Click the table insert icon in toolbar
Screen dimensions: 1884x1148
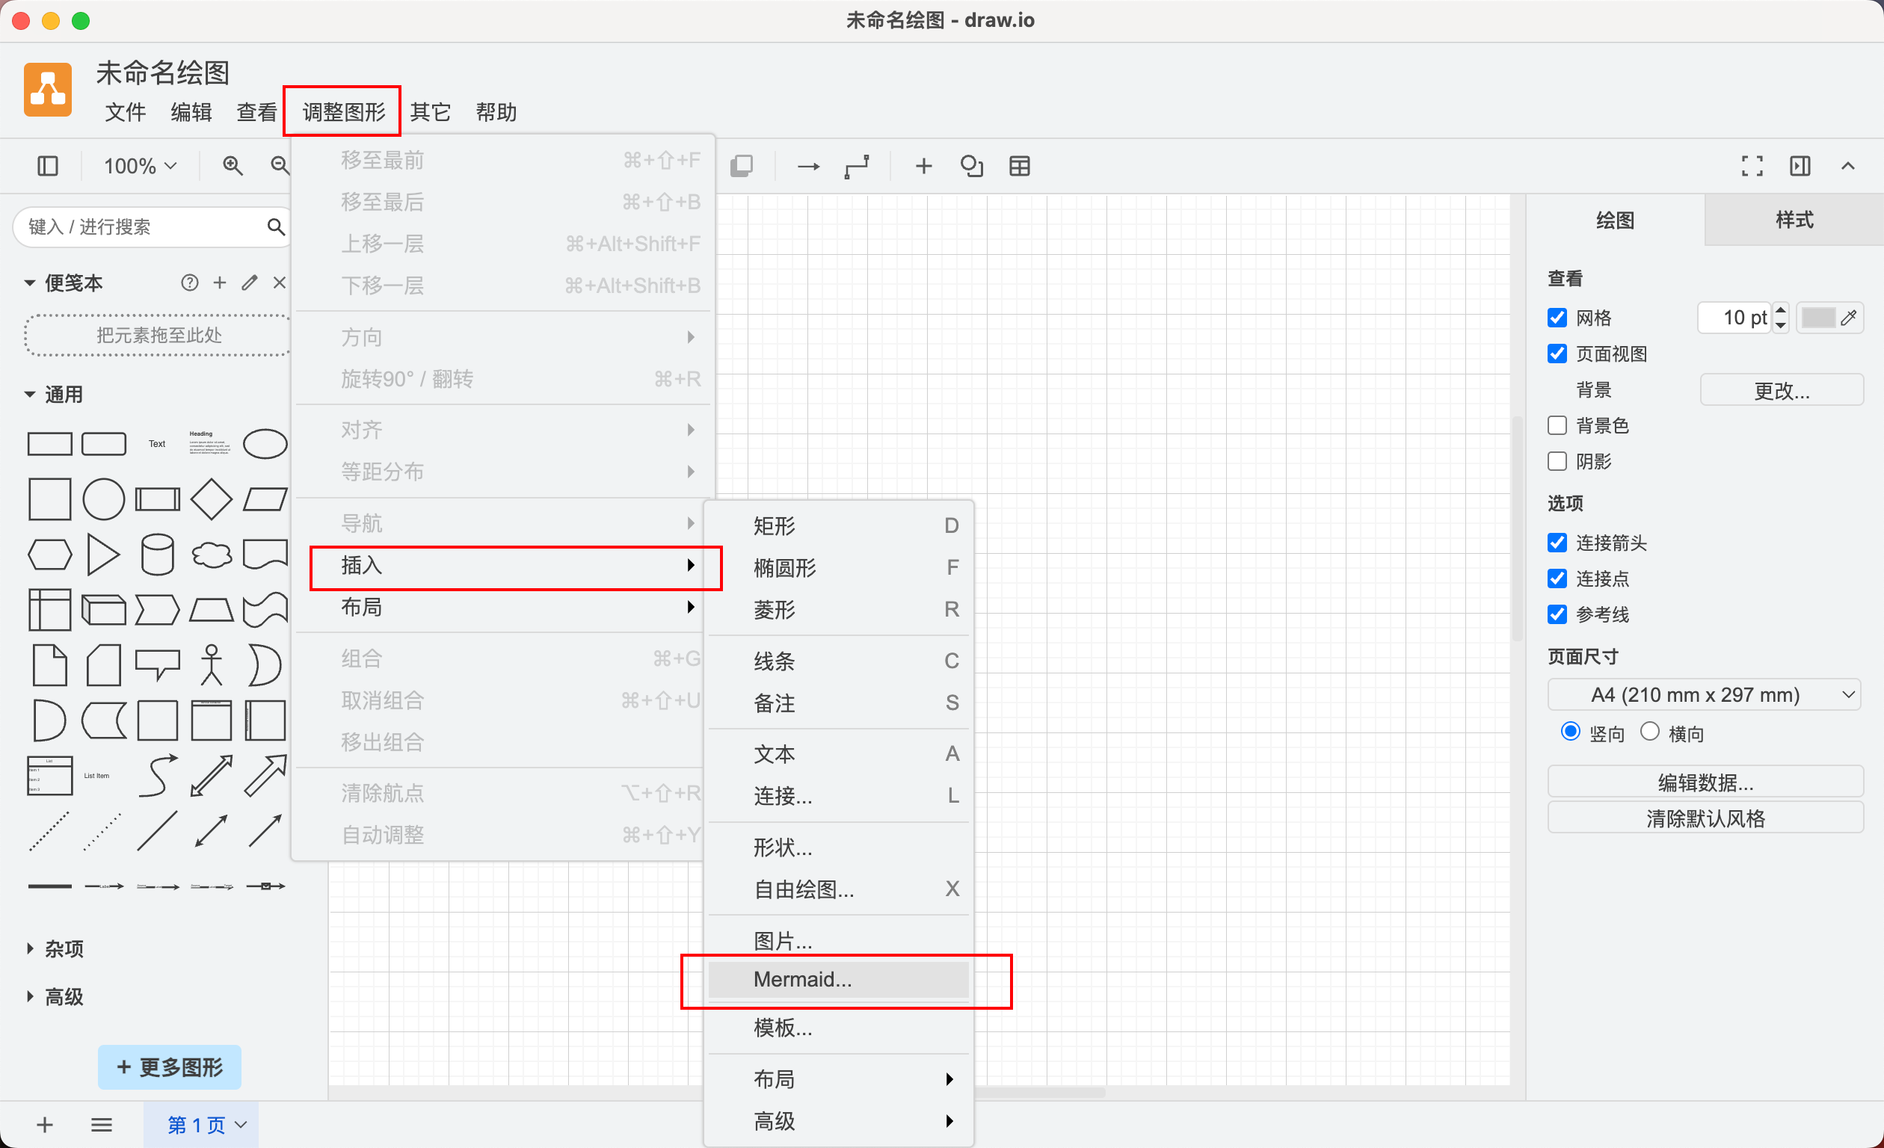(x=1019, y=166)
